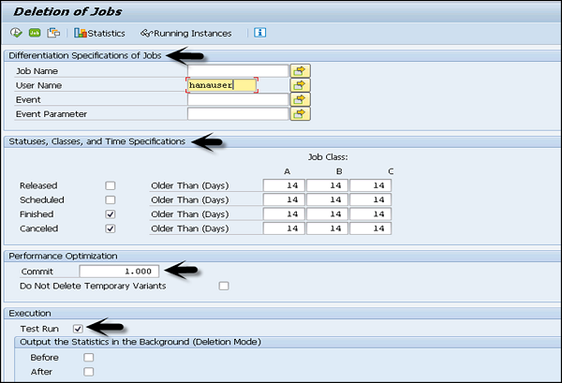
Task: Click Finished days field for class C
Action: [371, 214]
